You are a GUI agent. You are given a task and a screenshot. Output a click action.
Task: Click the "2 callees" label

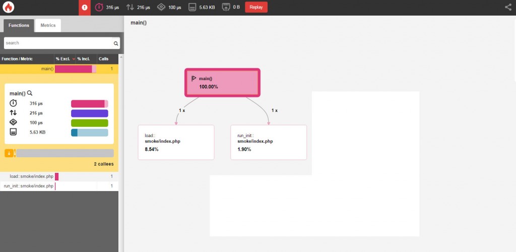point(104,164)
